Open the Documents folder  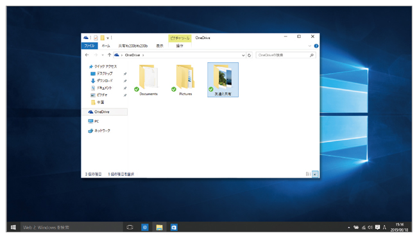[148, 80]
